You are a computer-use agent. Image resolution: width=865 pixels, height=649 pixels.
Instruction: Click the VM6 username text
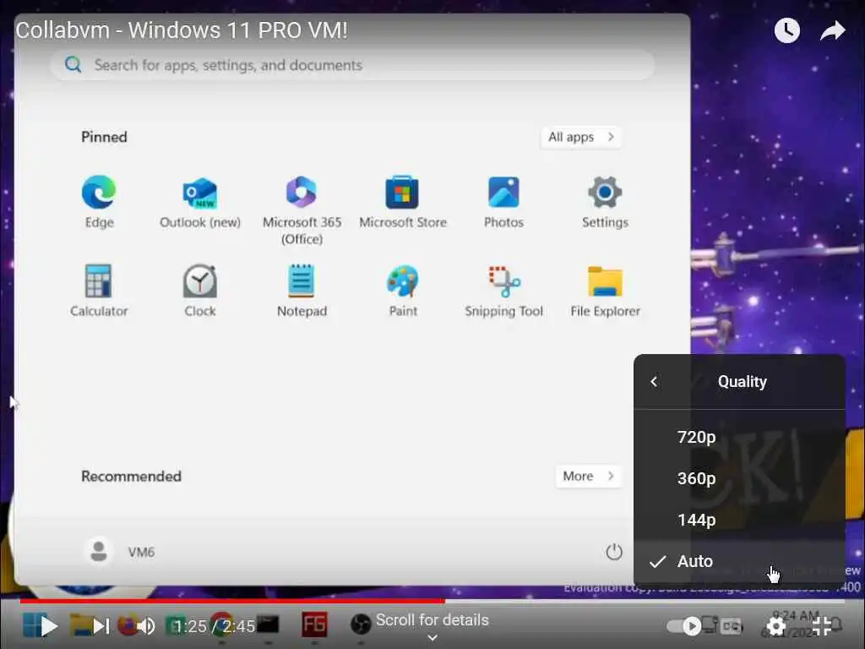point(141,552)
